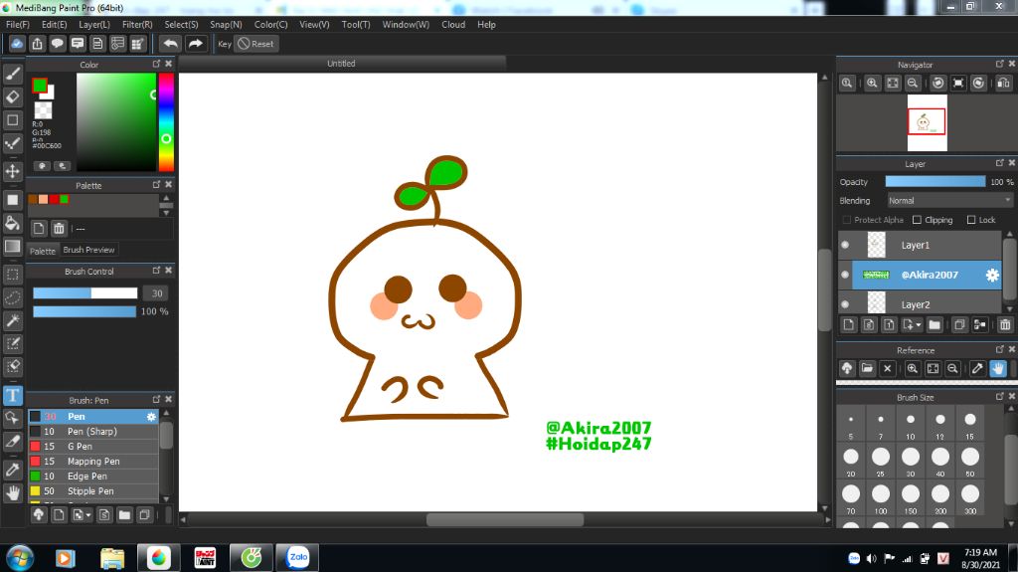The image size is (1018, 572).
Task: Select Layer1 in the Layer panel
Action: tap(920, 245)
